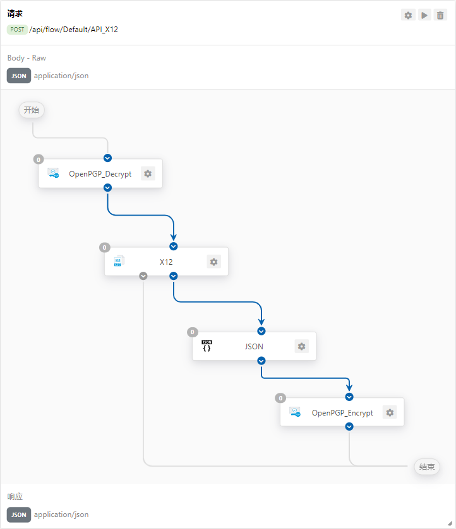Delete the request using trash icon
The image size is (456, 529).
441,15
